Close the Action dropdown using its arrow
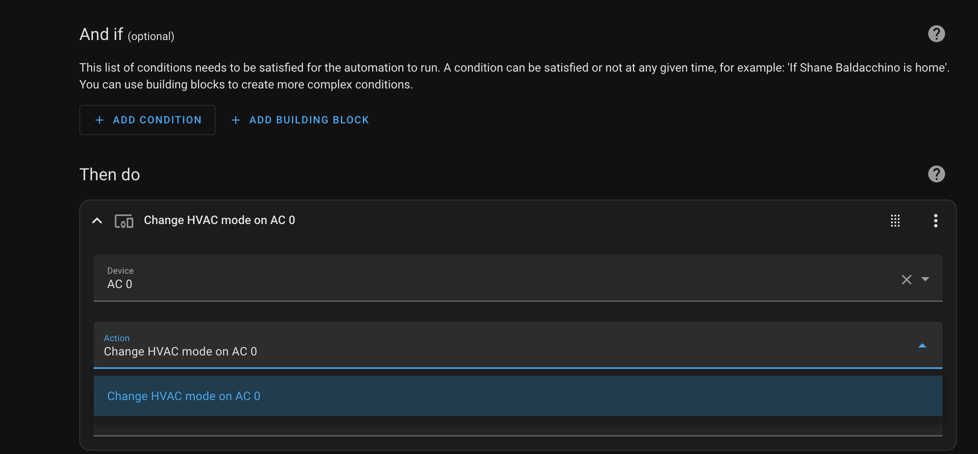 [922, 346]
